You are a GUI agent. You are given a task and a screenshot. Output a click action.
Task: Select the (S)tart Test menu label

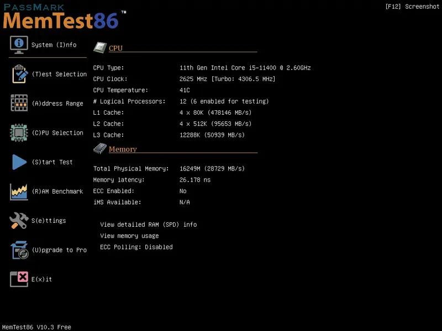tap(52, 162)
